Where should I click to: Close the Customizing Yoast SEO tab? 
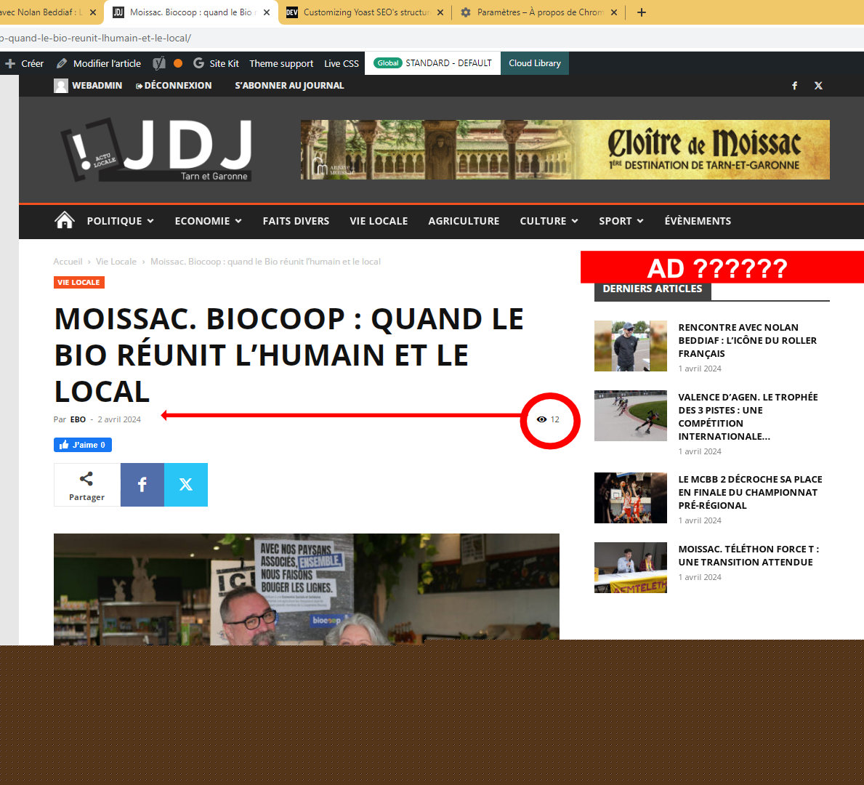coord(440,12)
